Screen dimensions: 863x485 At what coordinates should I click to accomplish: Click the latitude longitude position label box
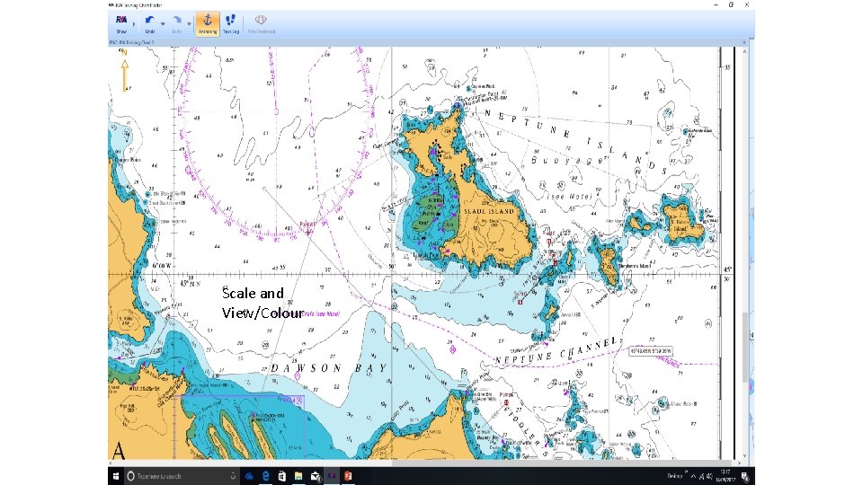tap(651, 351)
